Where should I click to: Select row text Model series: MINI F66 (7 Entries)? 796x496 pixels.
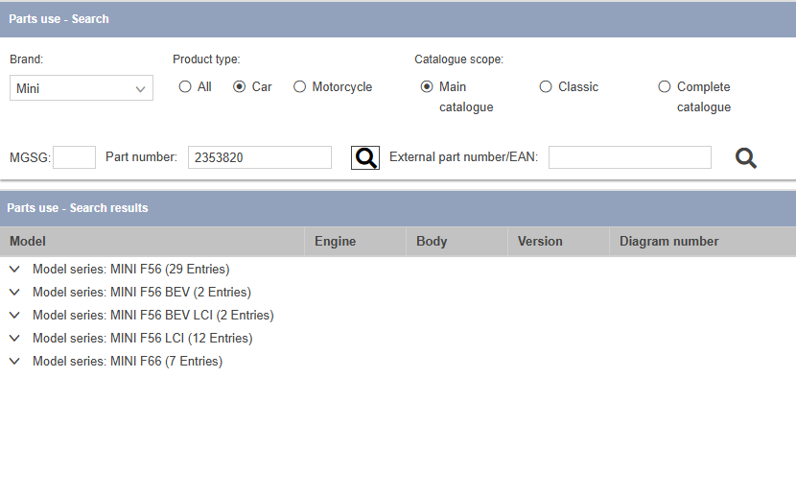[x=128, y=361]
